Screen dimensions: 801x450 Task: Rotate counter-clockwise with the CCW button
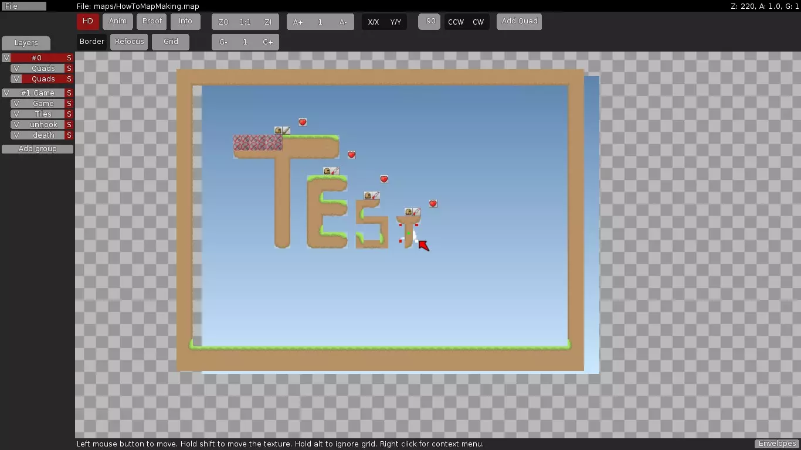point(456,22)
